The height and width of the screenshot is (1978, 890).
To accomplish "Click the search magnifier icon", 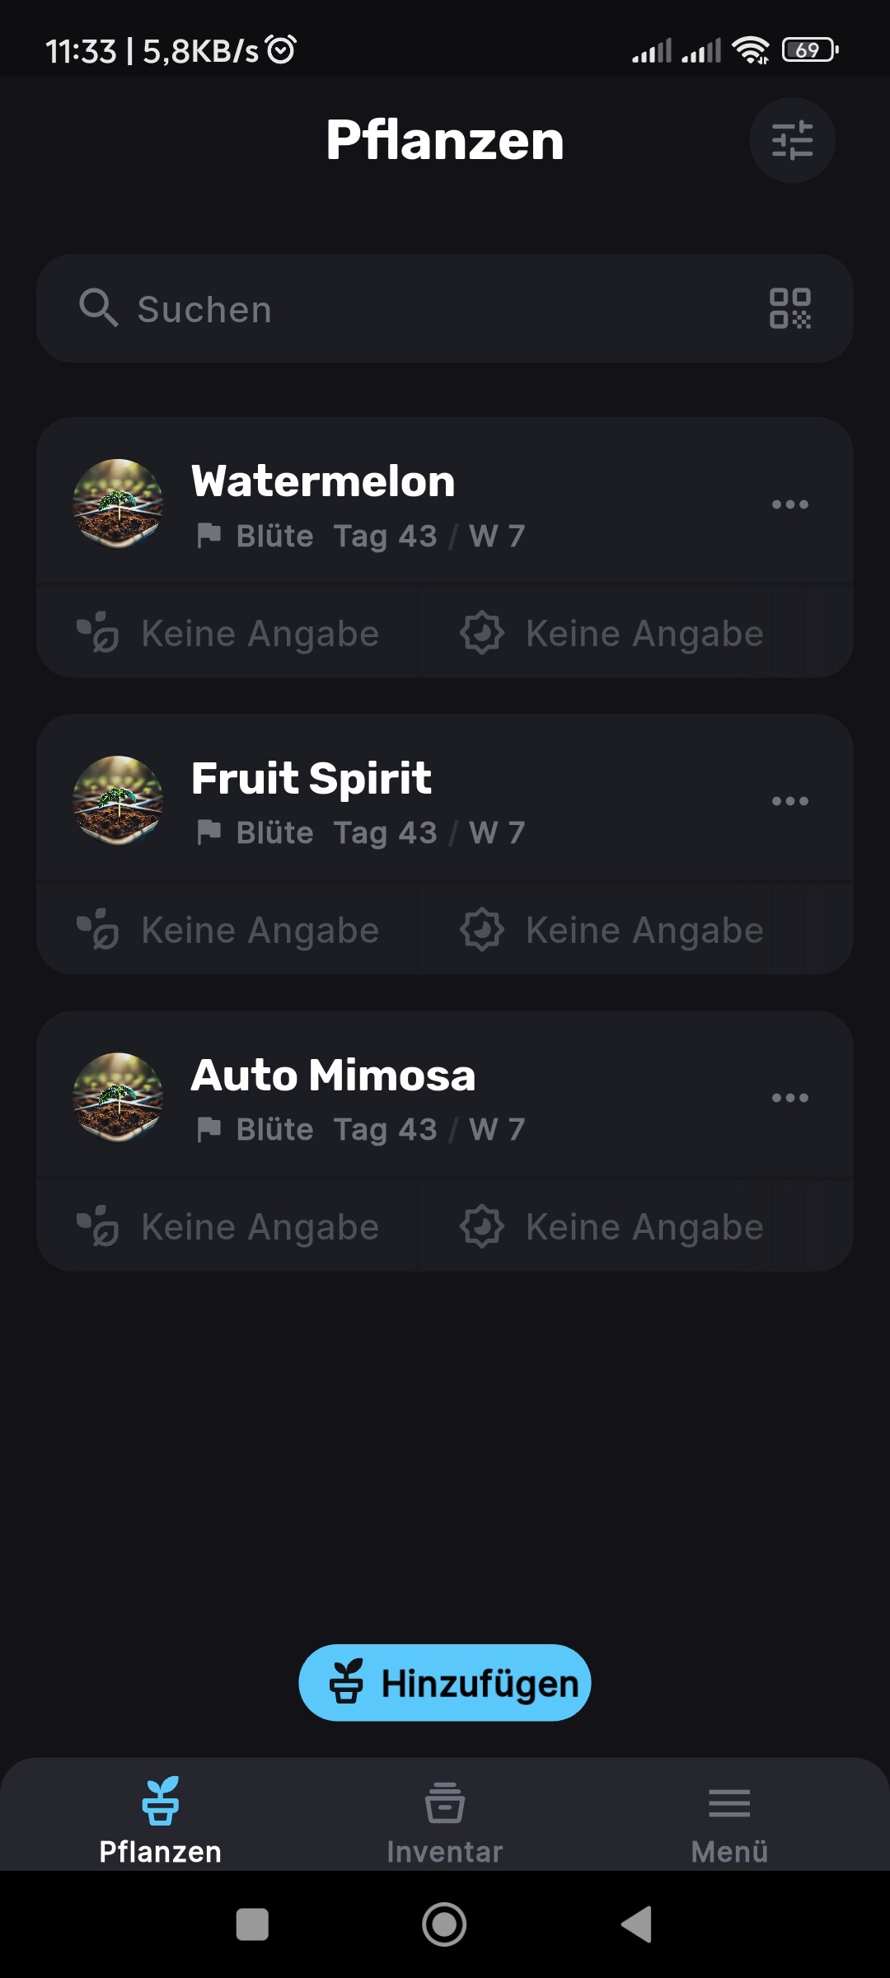I will pos(98,308).
